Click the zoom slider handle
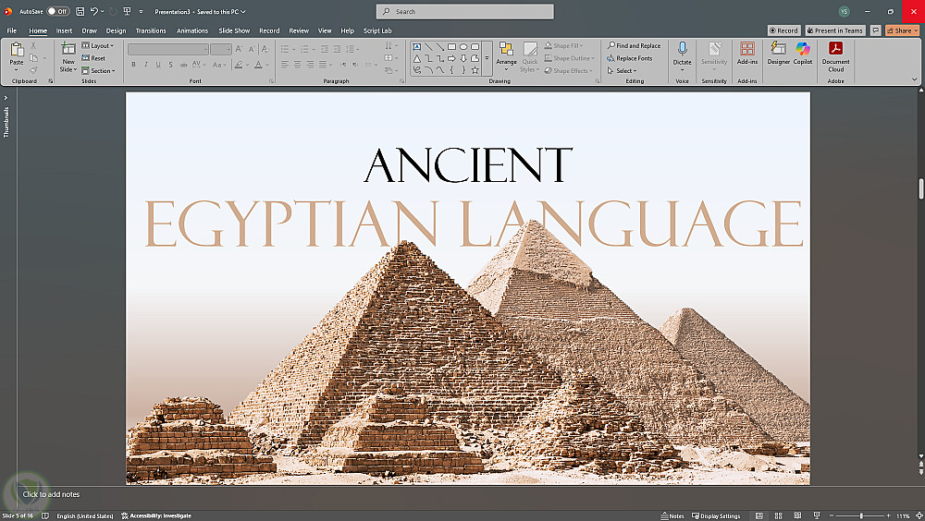 [x=861, y=515]
